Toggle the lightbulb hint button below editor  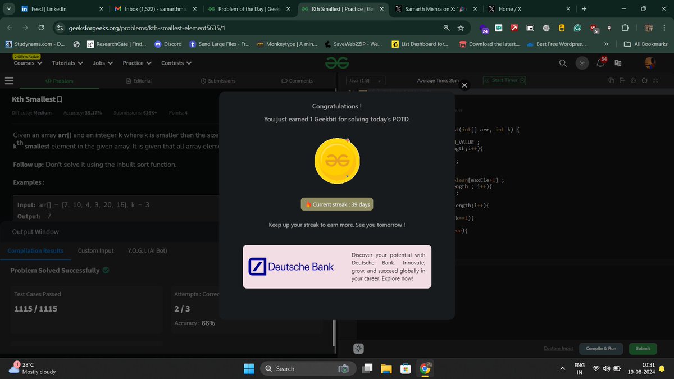358,348
